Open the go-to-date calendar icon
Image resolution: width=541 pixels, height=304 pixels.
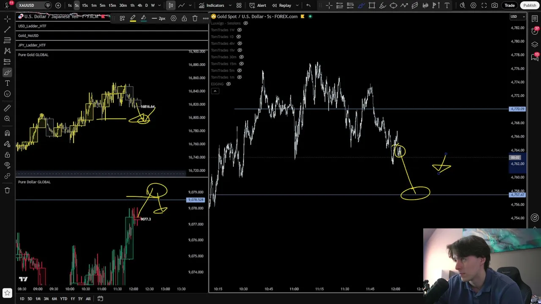[x=100, y=299]
